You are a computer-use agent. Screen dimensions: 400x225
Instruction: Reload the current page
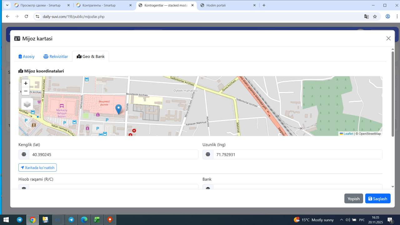(27, 17)
